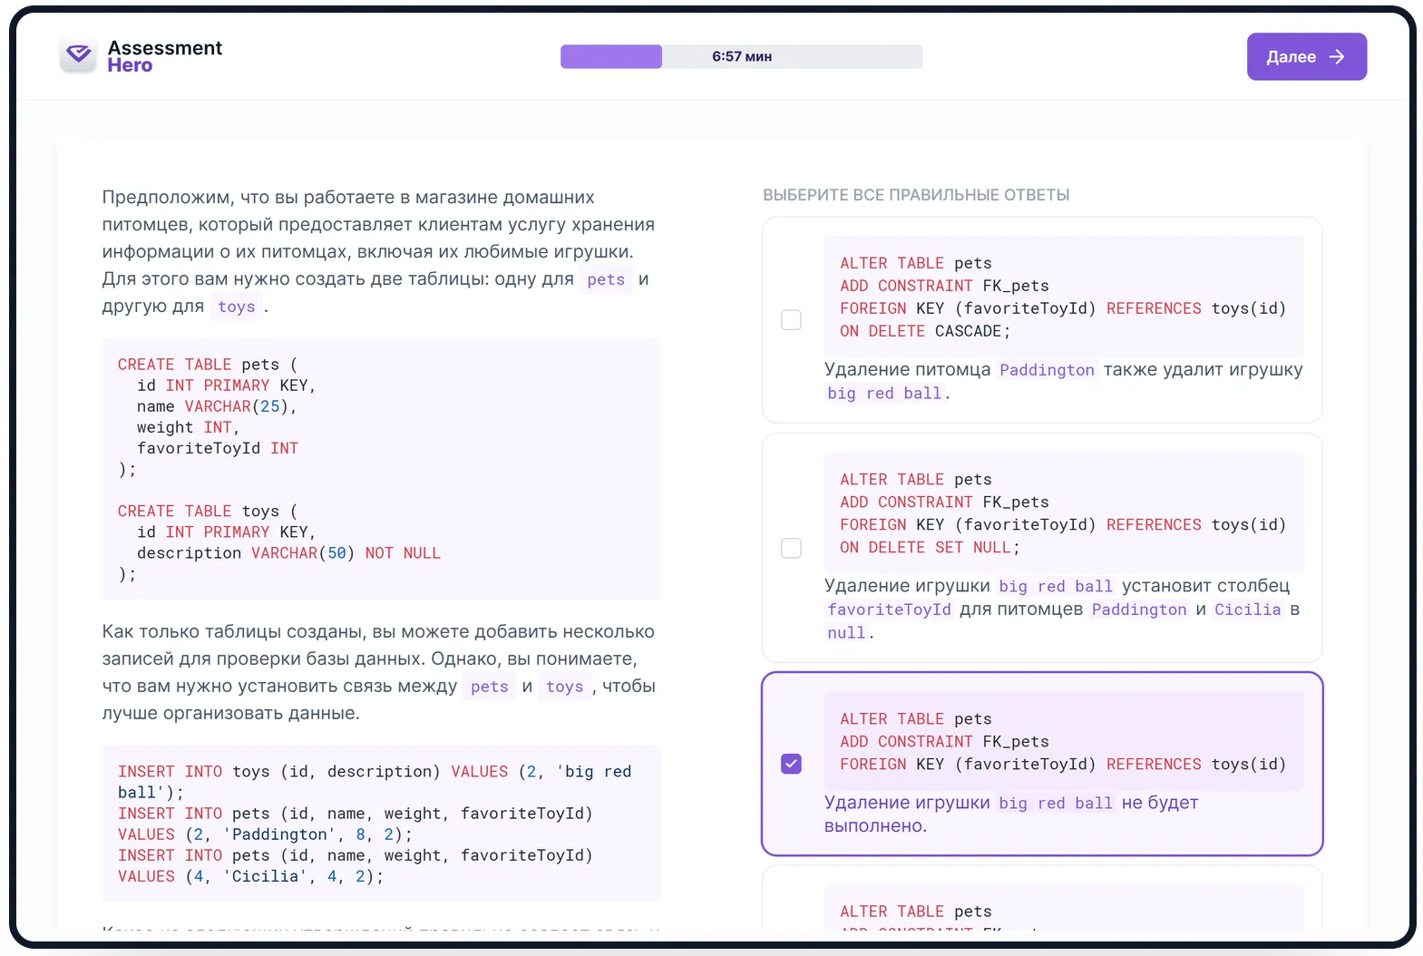Click the 'pets' code tag in the intro paragraph

pos(605,279)
